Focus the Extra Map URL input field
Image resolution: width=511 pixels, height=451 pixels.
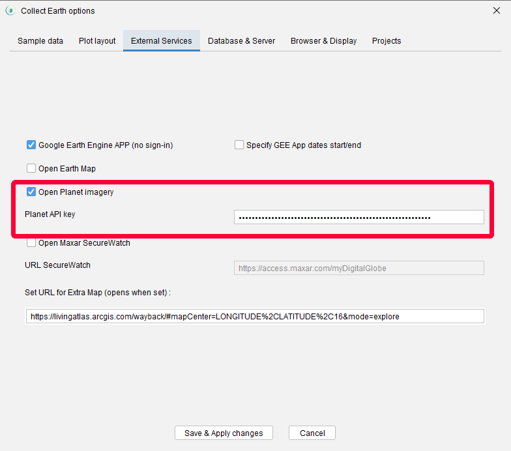[255, 317]
